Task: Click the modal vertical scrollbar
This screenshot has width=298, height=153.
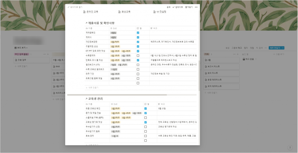Action: [199, 76]
